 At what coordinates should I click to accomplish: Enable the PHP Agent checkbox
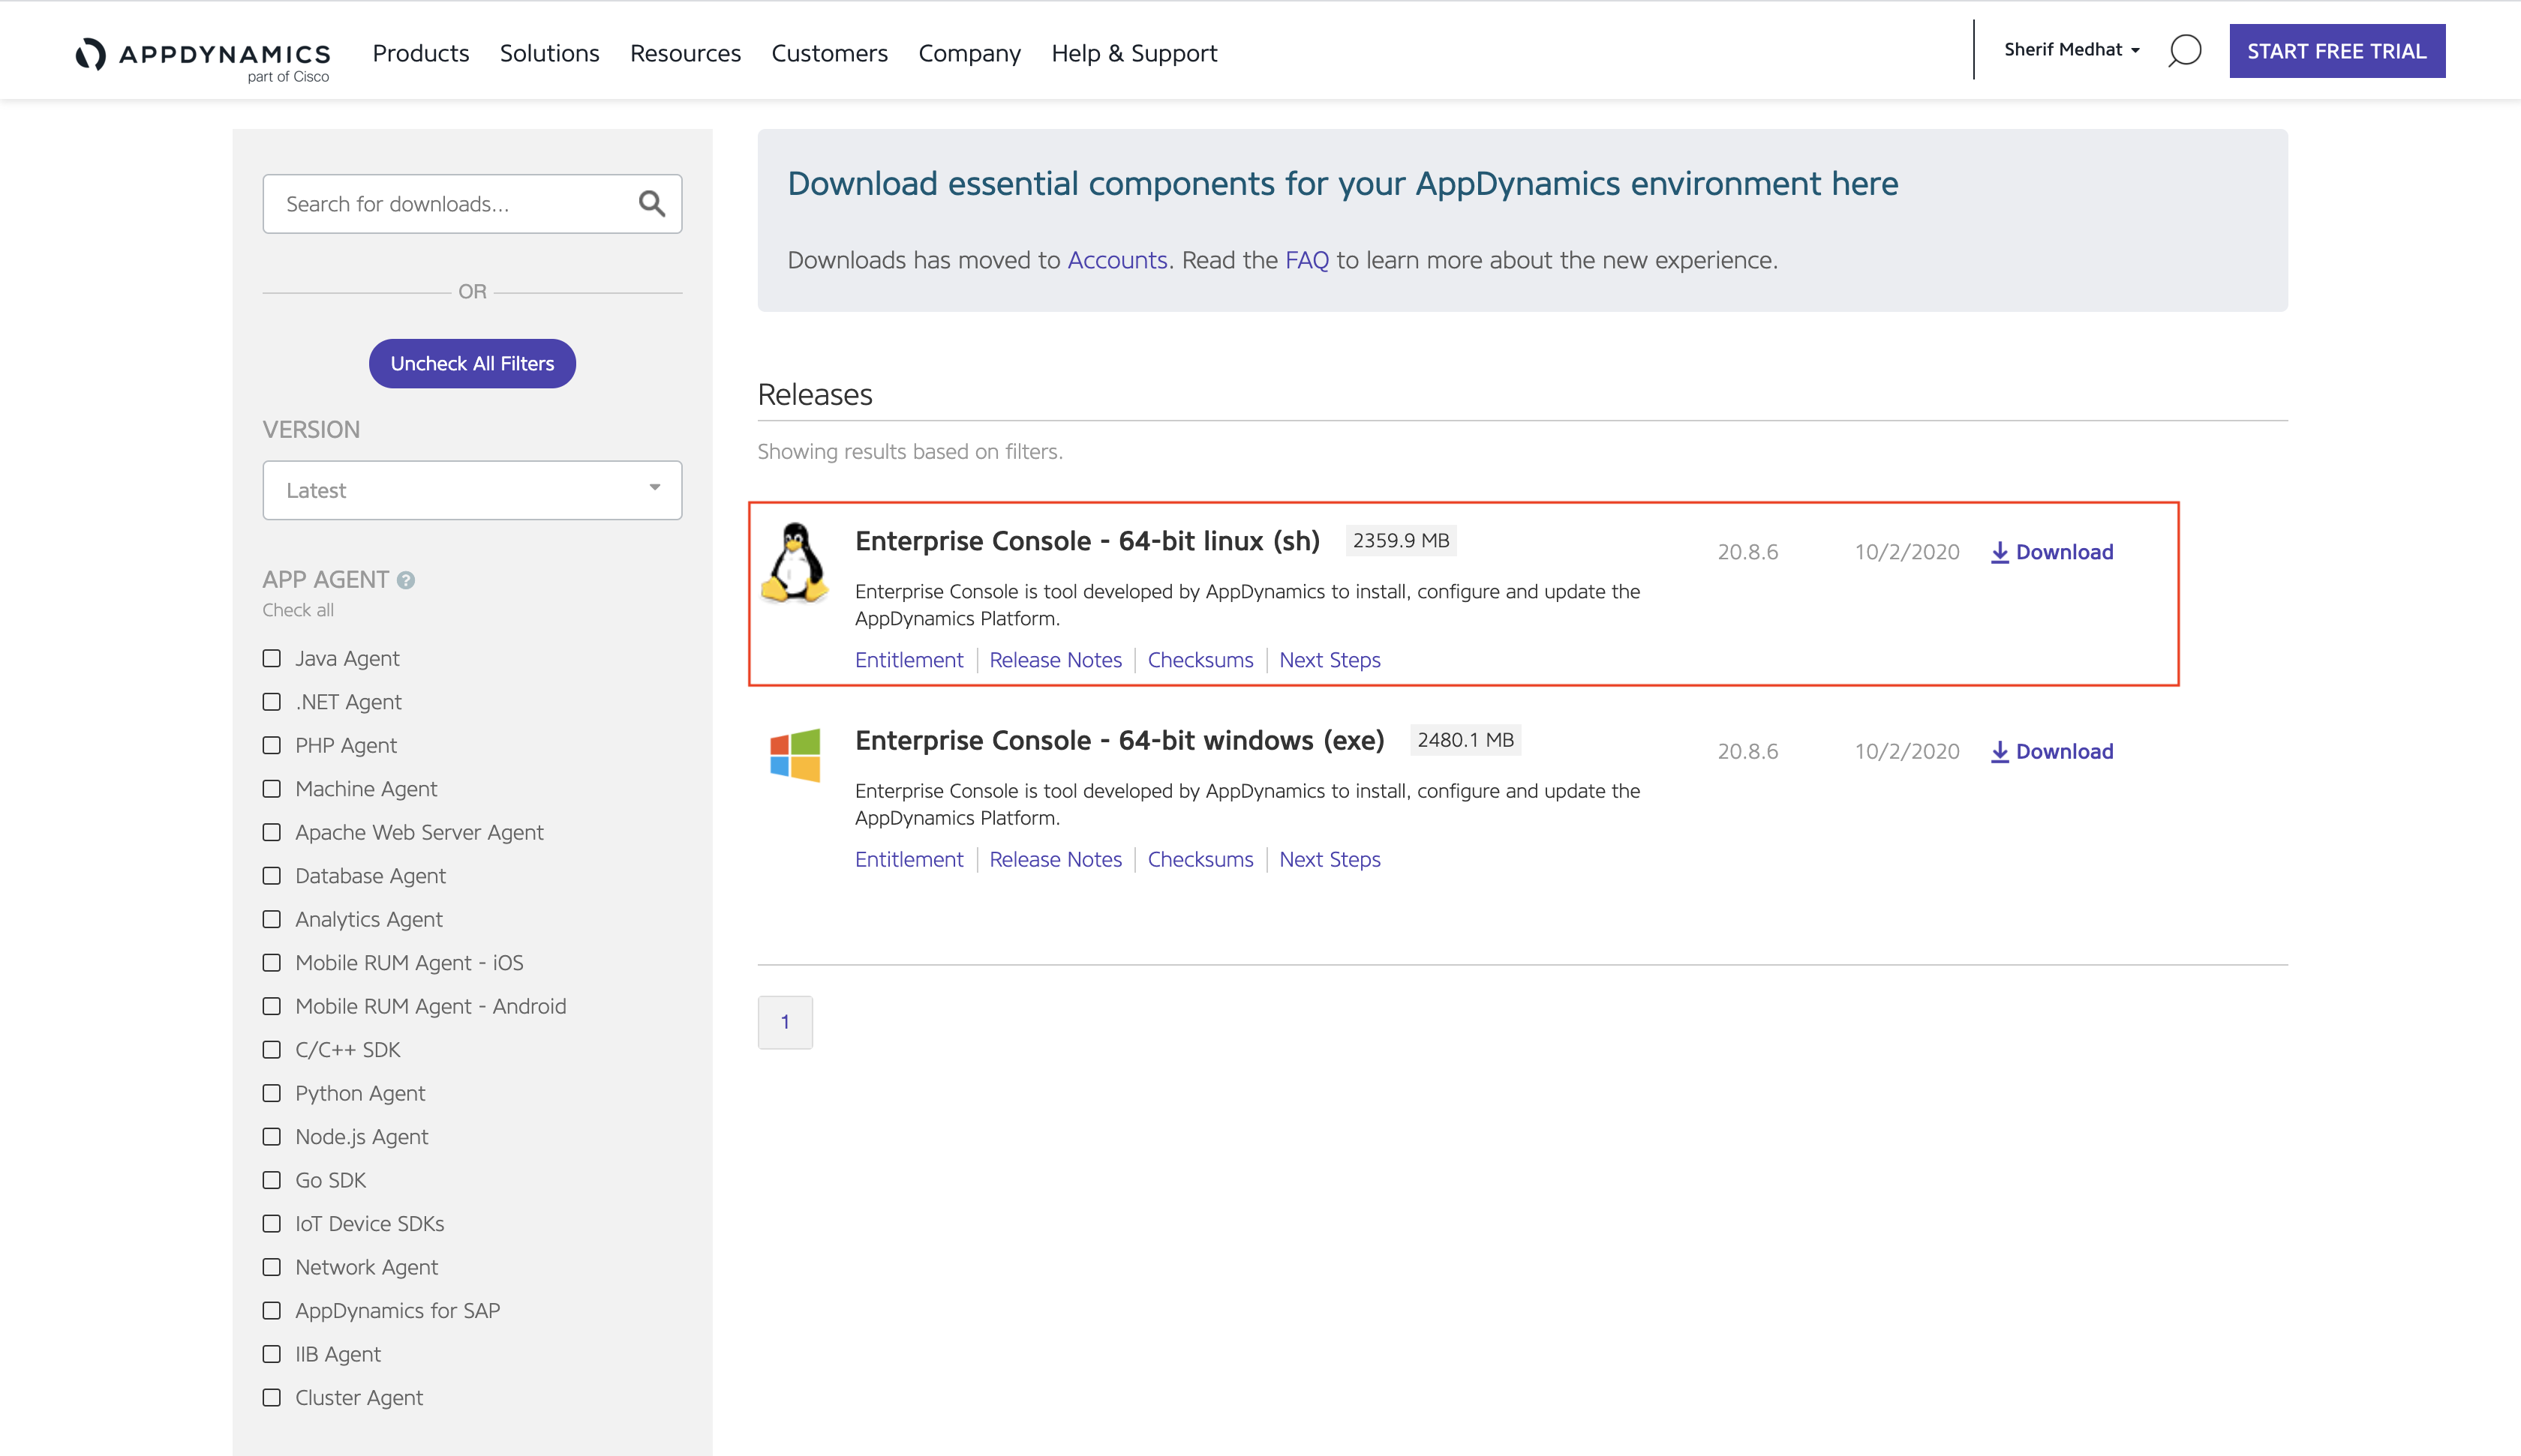pyautogui.click(x=271, y=745)
